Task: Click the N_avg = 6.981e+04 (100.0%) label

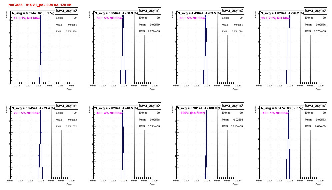Action: point(199,108)
